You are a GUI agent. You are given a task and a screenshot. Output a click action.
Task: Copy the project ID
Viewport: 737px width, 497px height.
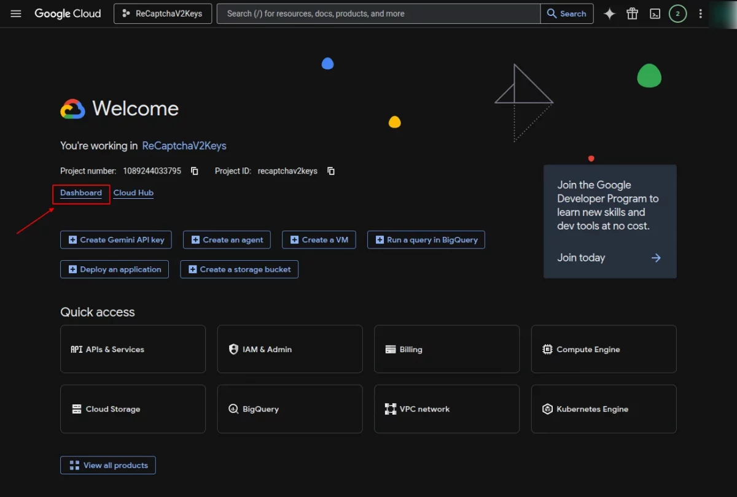[x=331, y=171]
